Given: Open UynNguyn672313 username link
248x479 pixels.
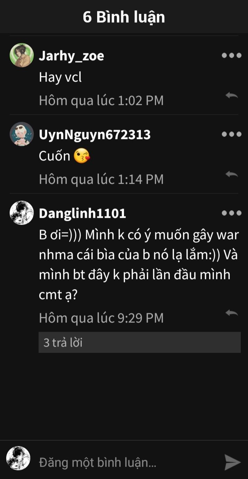Looking at the screenshot, I should pos(95,135).
